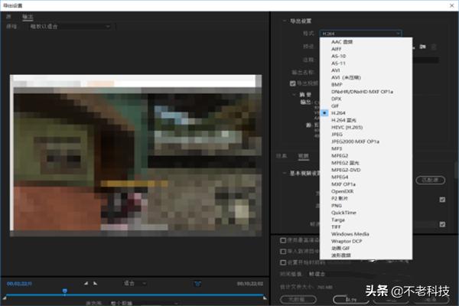459x306 pixels.
Task: Open the source scaling dropdown
Action: (70, 26)
